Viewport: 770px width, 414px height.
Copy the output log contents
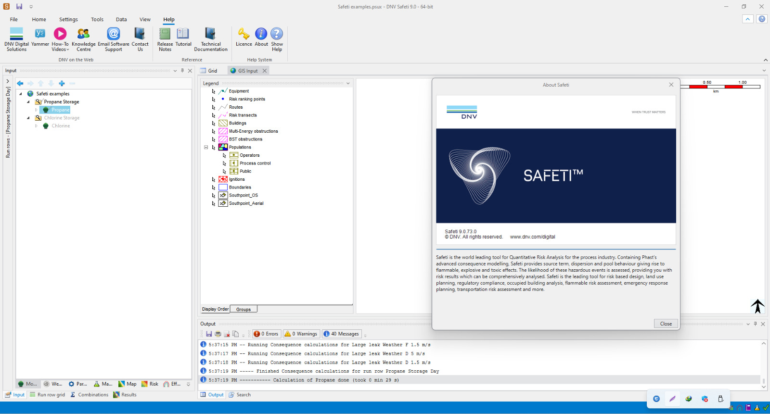[x=235, y=334]
